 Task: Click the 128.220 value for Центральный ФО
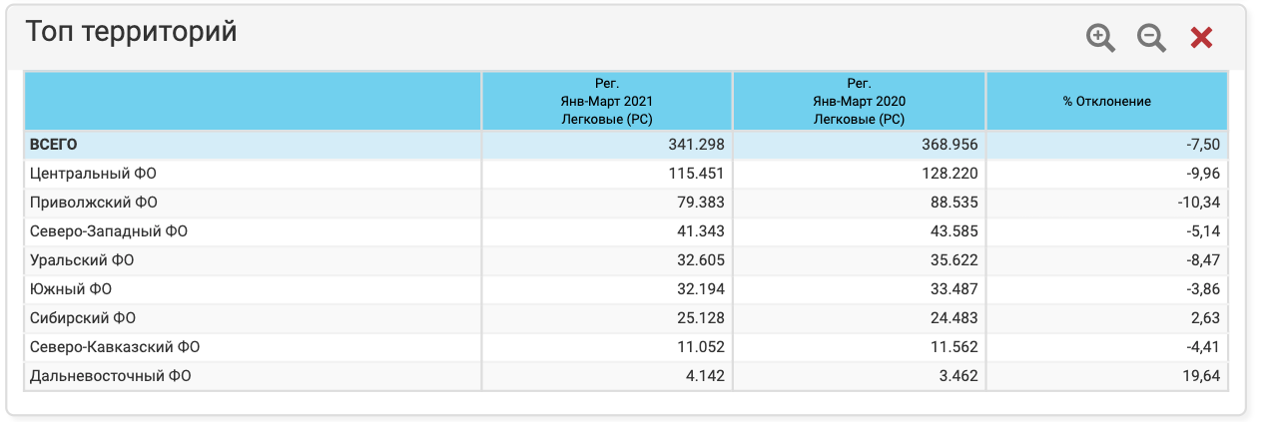click(x=950, y=174)
